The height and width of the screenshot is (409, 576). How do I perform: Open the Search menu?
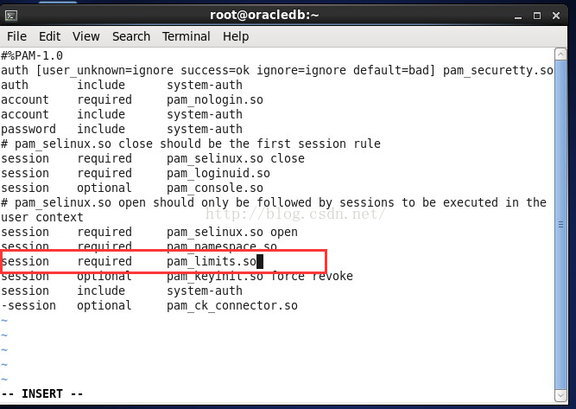pos(131,36)
